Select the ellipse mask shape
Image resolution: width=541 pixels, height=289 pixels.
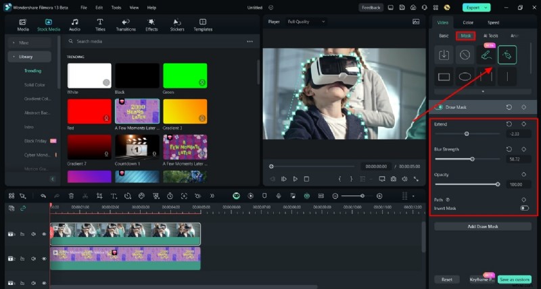point(465,76)
